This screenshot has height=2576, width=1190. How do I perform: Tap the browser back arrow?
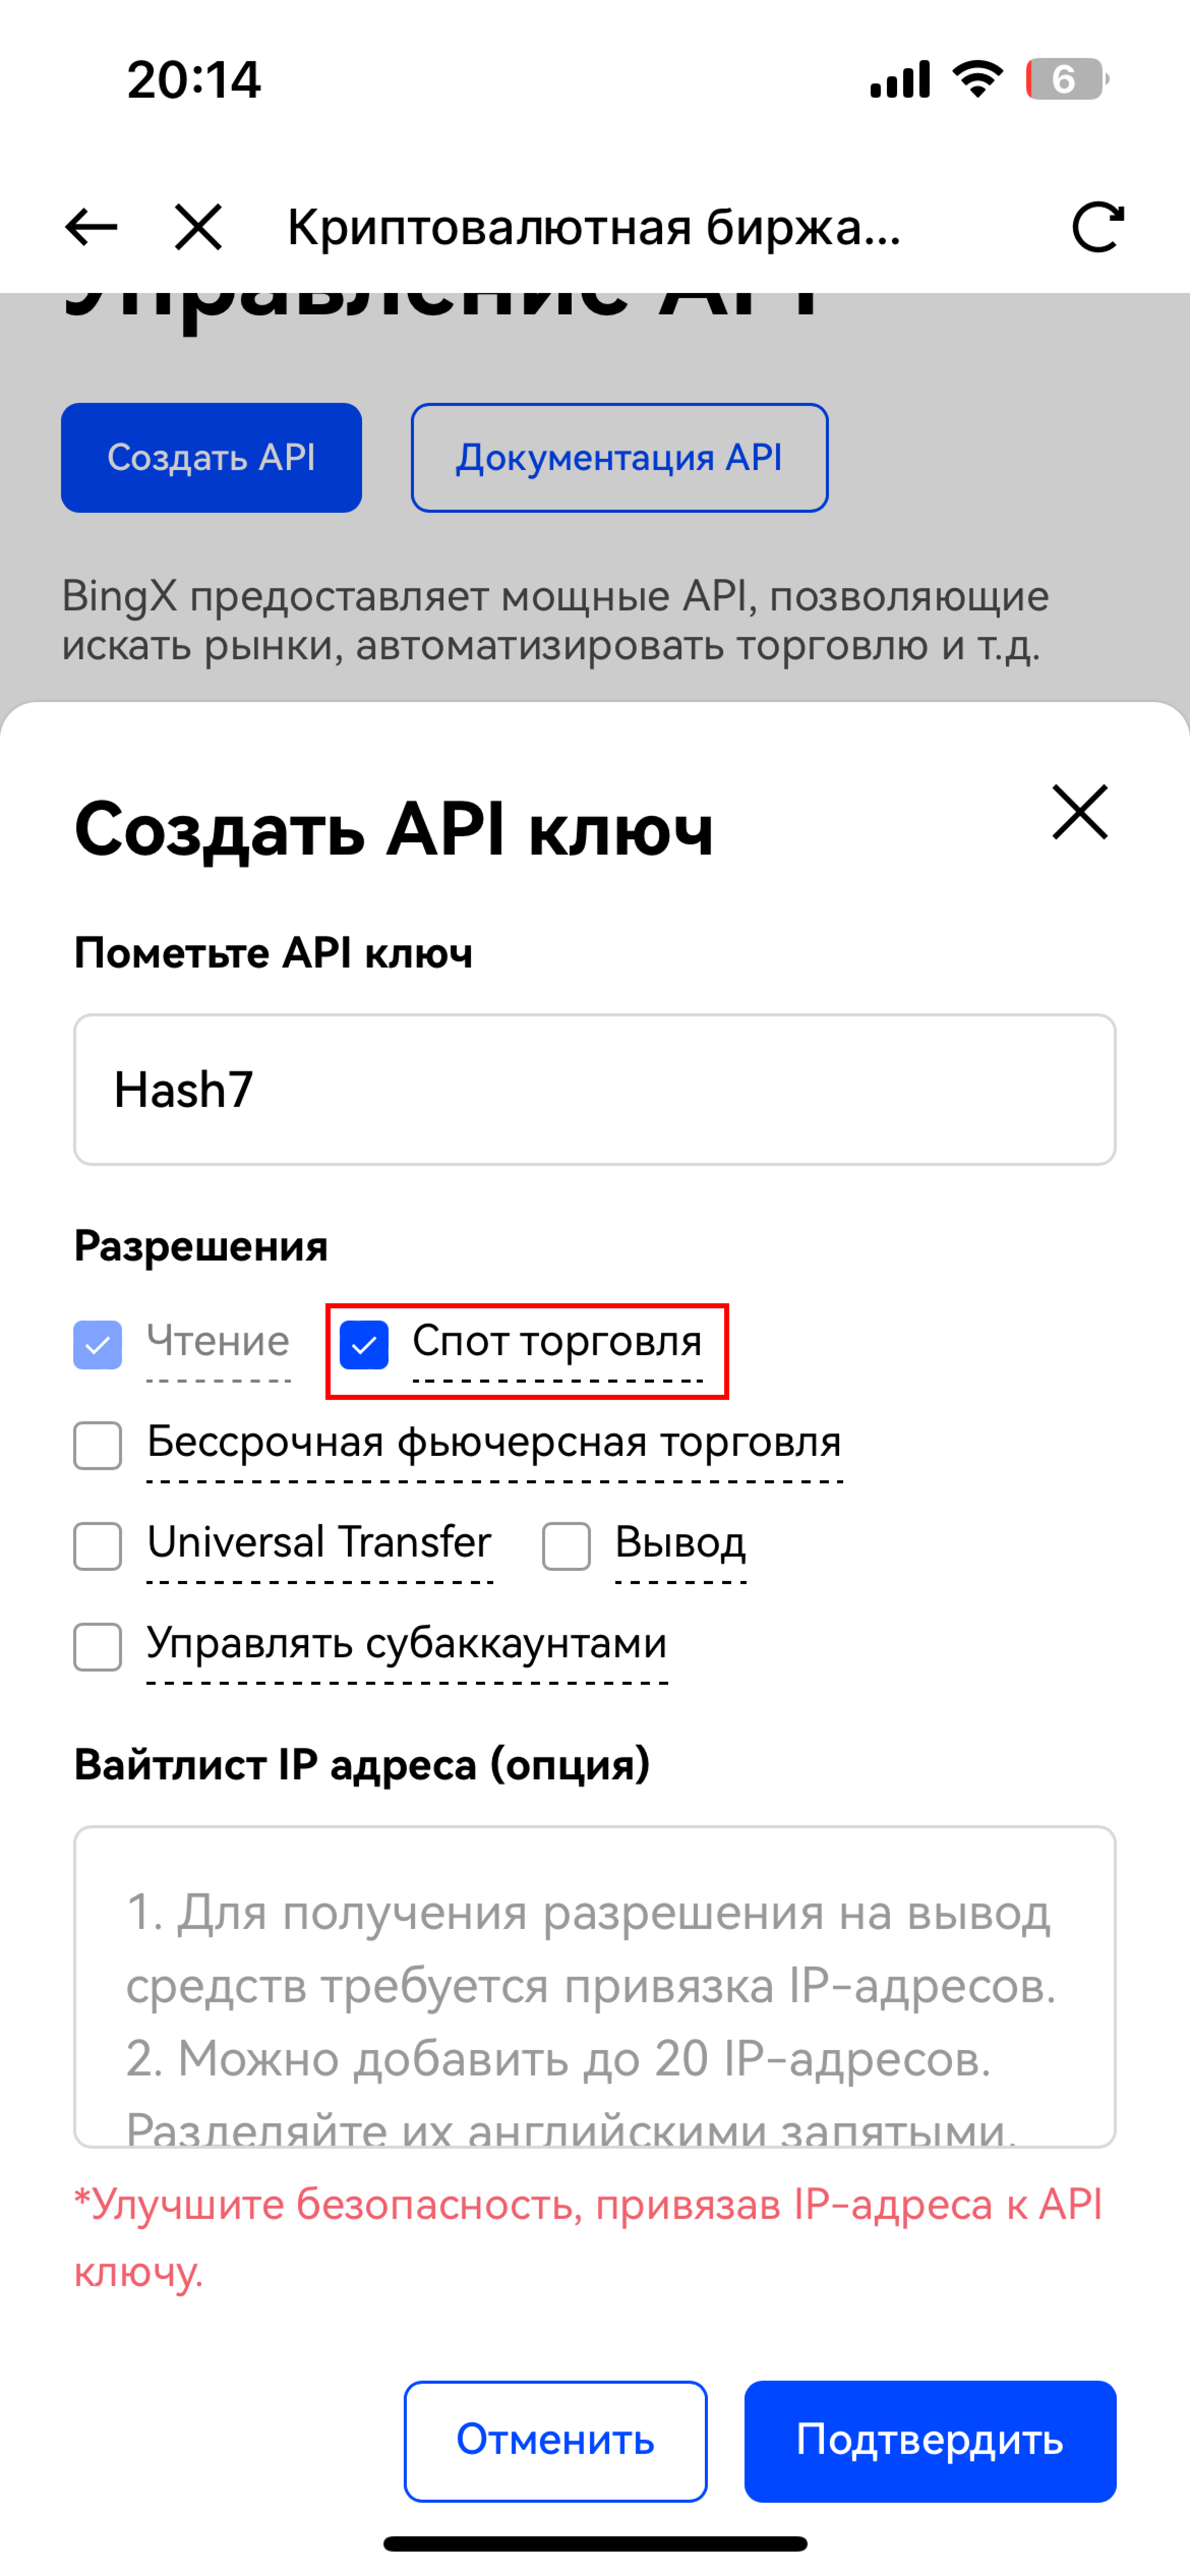pos(91,227)
